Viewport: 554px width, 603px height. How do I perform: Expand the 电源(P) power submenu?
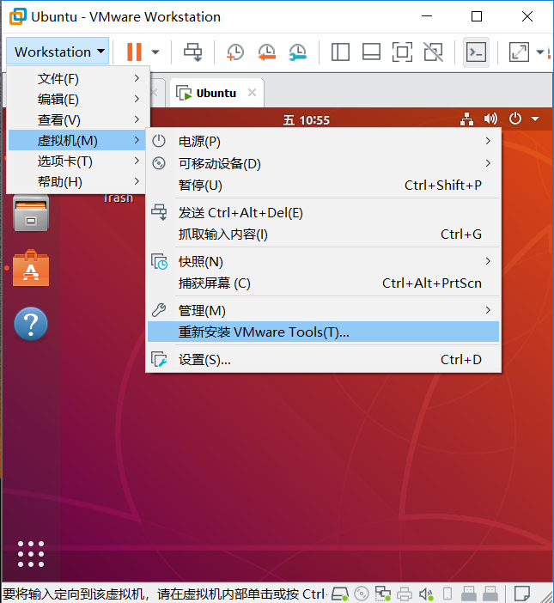(x=323, y=141)
